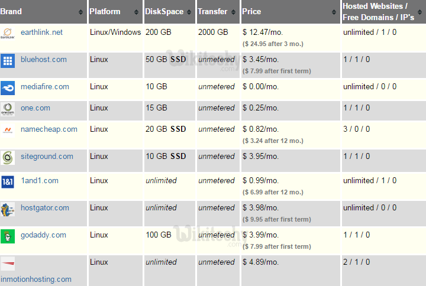Sort table by Brand column arrows
Image resolution: width=426 pixels, height=286 pixels.
coord(81,12)
